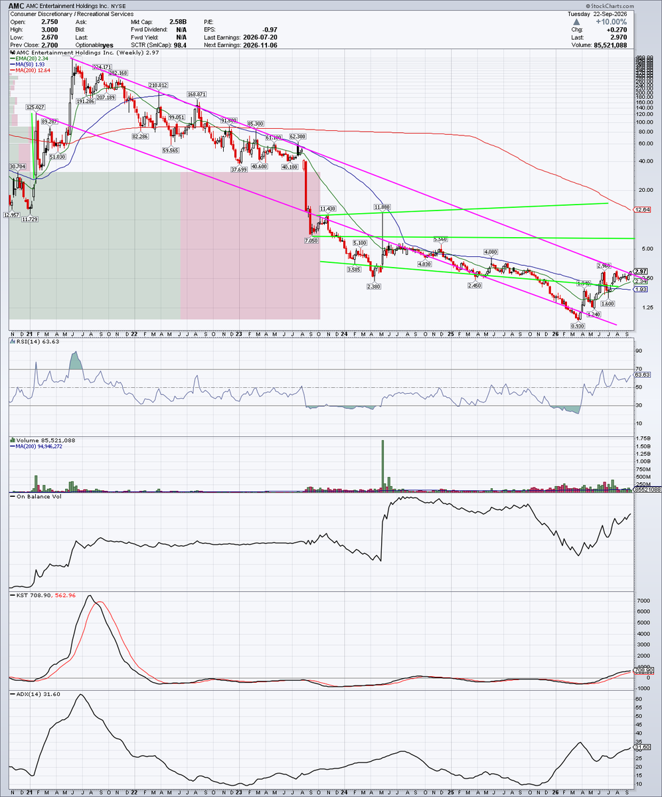Click the 'Consumer Discretionary / Recreational Services' sector label
662x797 pixels.
tap(71, 14)
